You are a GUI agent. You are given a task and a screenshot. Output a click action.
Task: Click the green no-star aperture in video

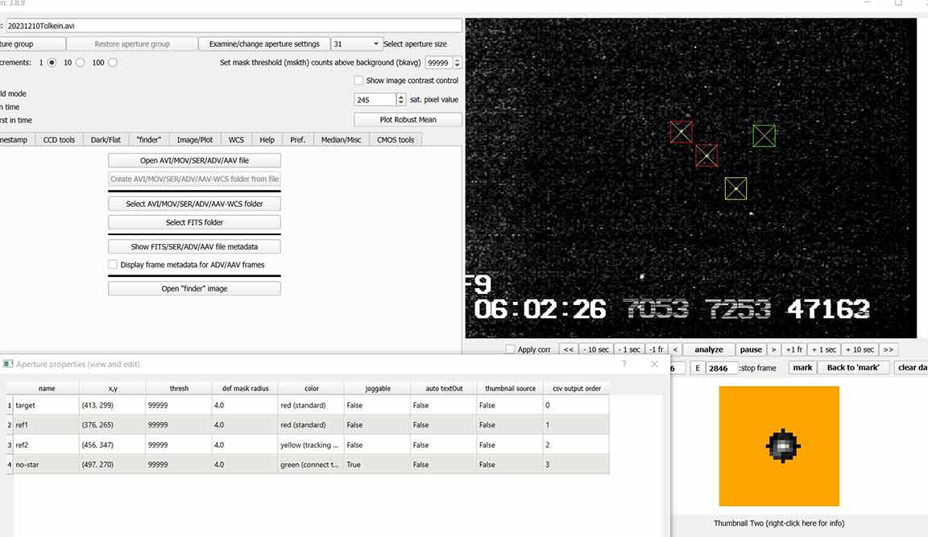click(x=764, y=136)
